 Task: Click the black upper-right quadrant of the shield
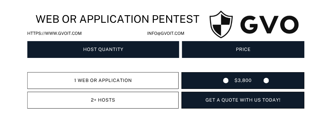(x=226, y=20)
